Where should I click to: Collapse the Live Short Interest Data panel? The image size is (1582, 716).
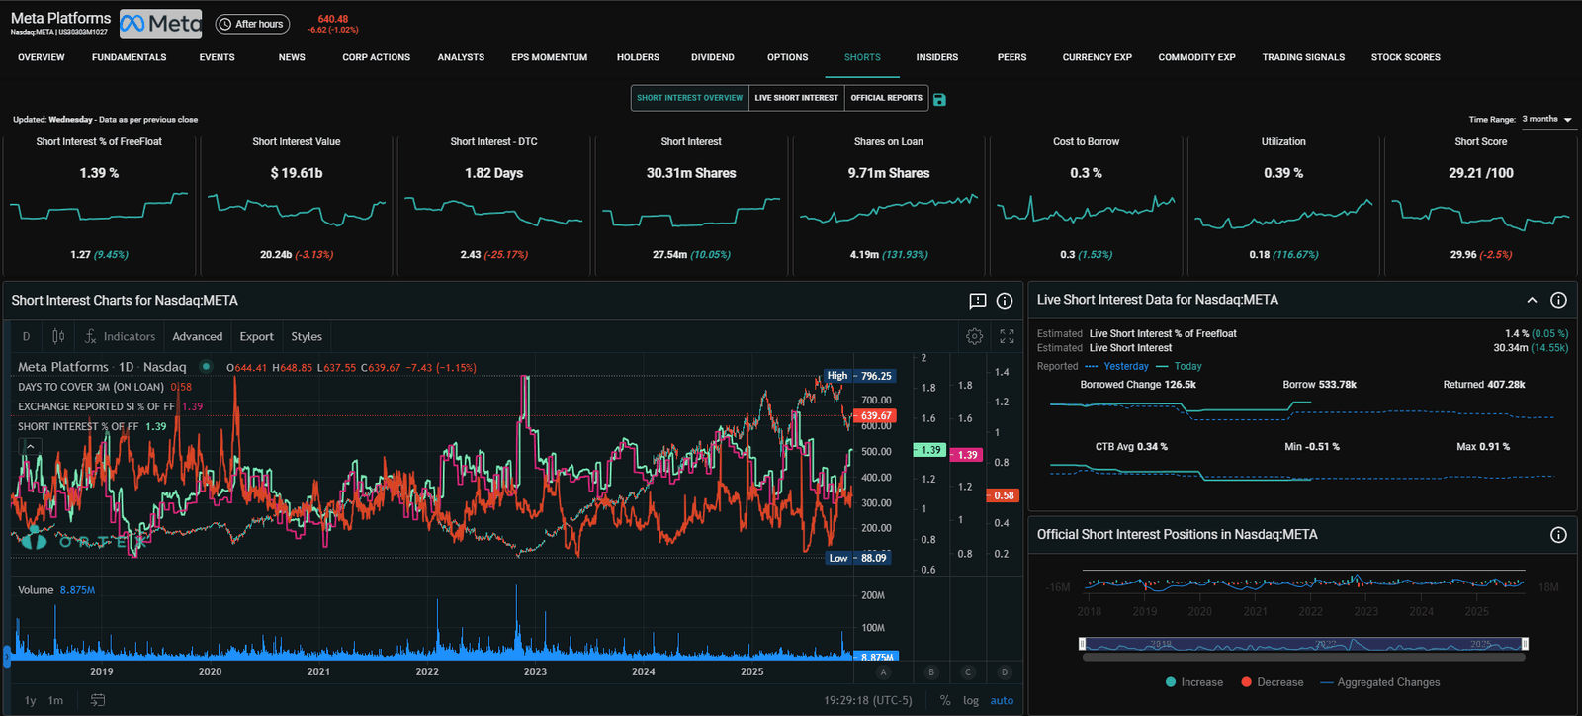click(x=1532, y=300)
